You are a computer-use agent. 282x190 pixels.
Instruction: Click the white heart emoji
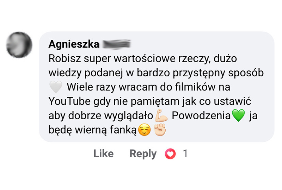tap(56, 87)
